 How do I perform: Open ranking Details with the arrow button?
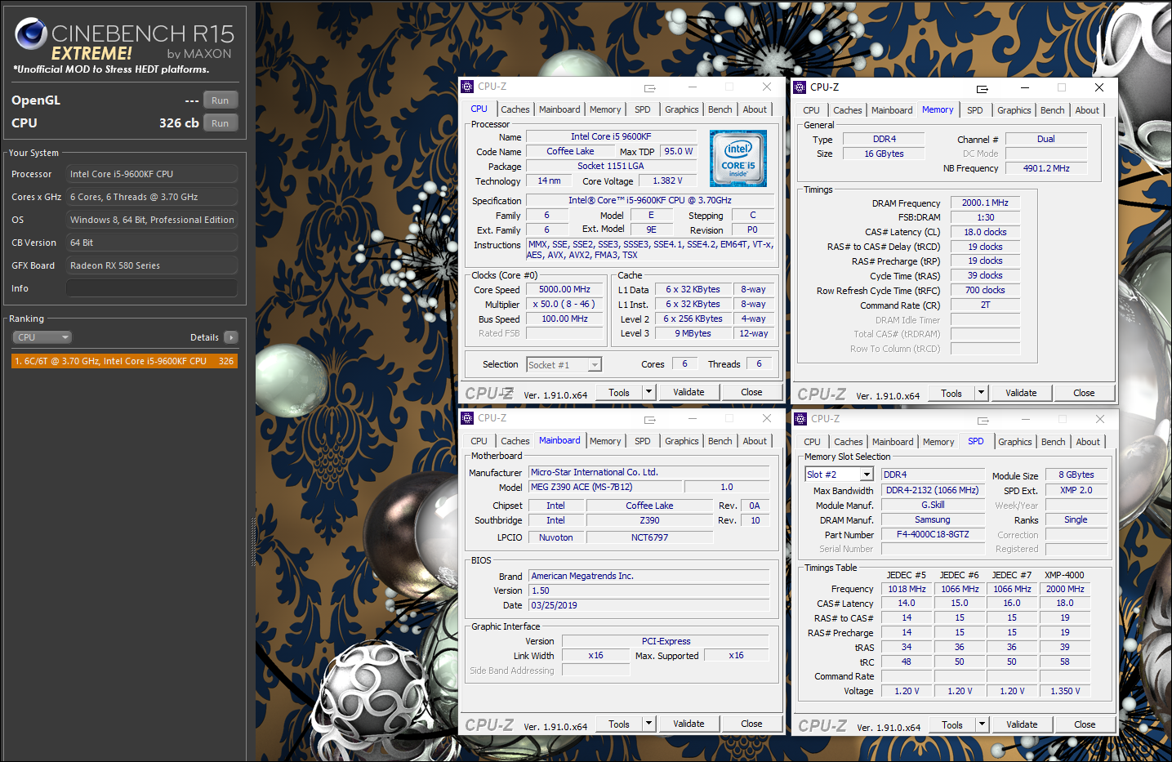(x=230, y=337)
